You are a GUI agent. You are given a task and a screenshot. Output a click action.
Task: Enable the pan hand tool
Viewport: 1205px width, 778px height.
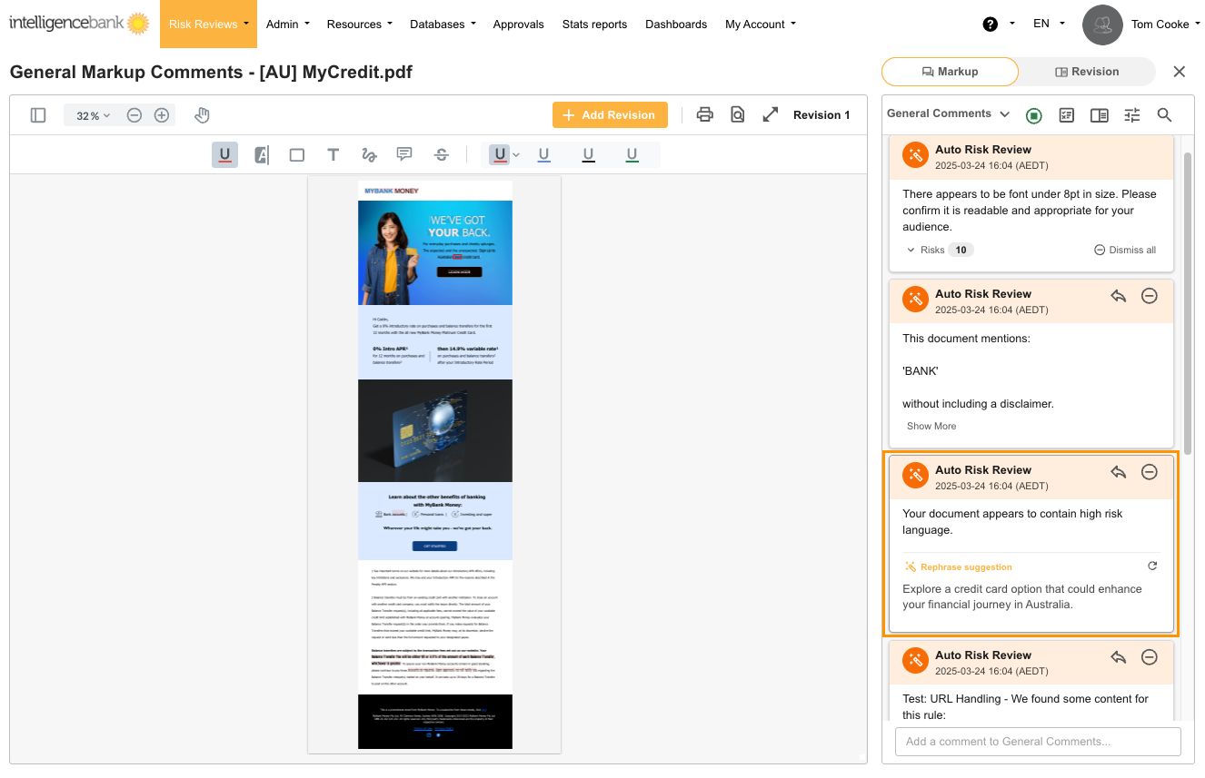pos(202,115)
